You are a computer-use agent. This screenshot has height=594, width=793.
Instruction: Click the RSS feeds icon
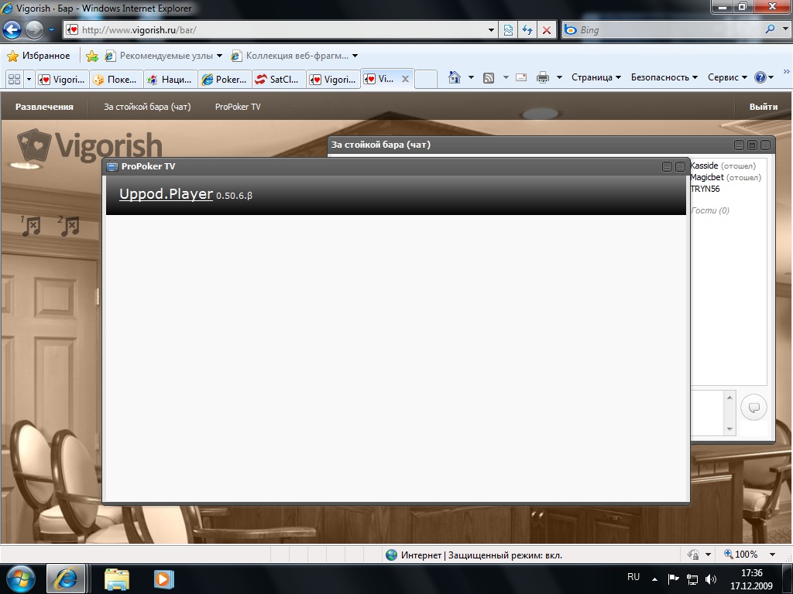coord(489,77)
